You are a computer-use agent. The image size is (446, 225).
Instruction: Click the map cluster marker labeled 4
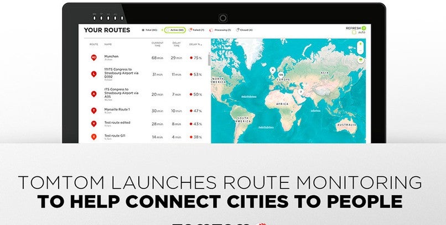272,70
